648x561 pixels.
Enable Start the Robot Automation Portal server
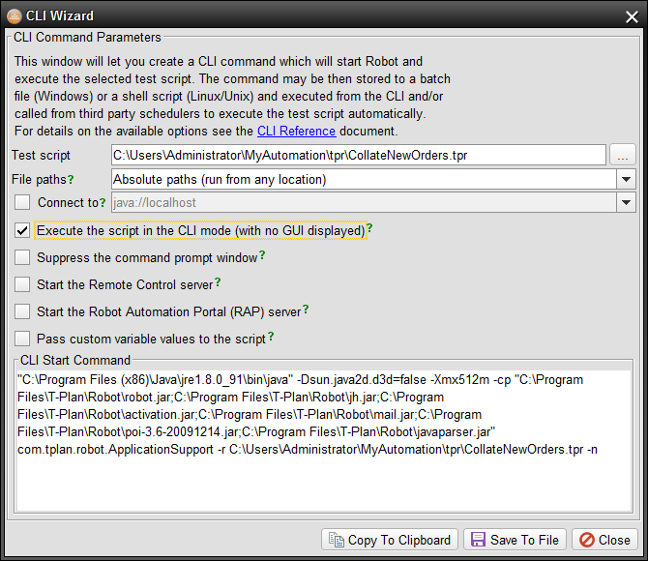click(22, 312)
